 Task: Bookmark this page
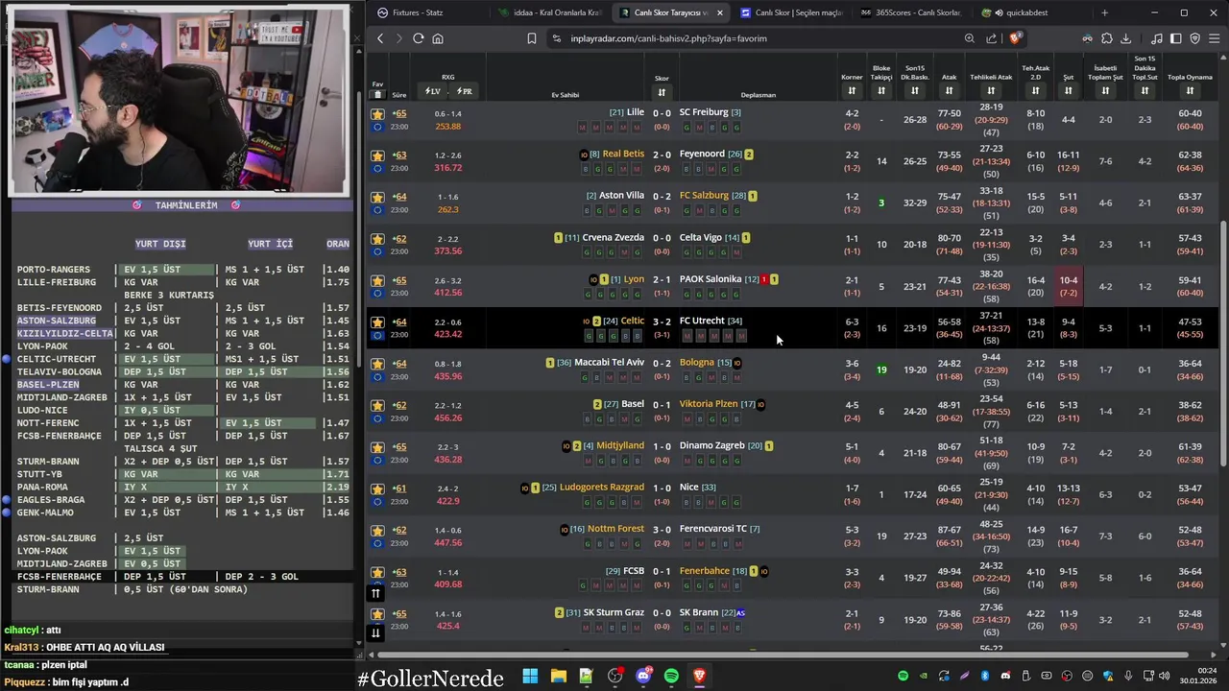pos(531,38)
